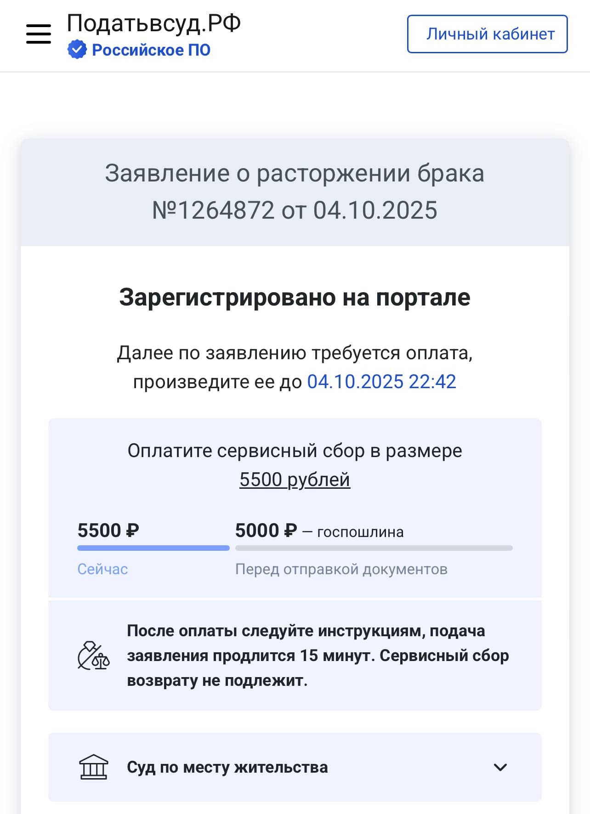Click Перед отправкой документов stage label
Viewport: 590px width, 814px height.
point(341,569)
